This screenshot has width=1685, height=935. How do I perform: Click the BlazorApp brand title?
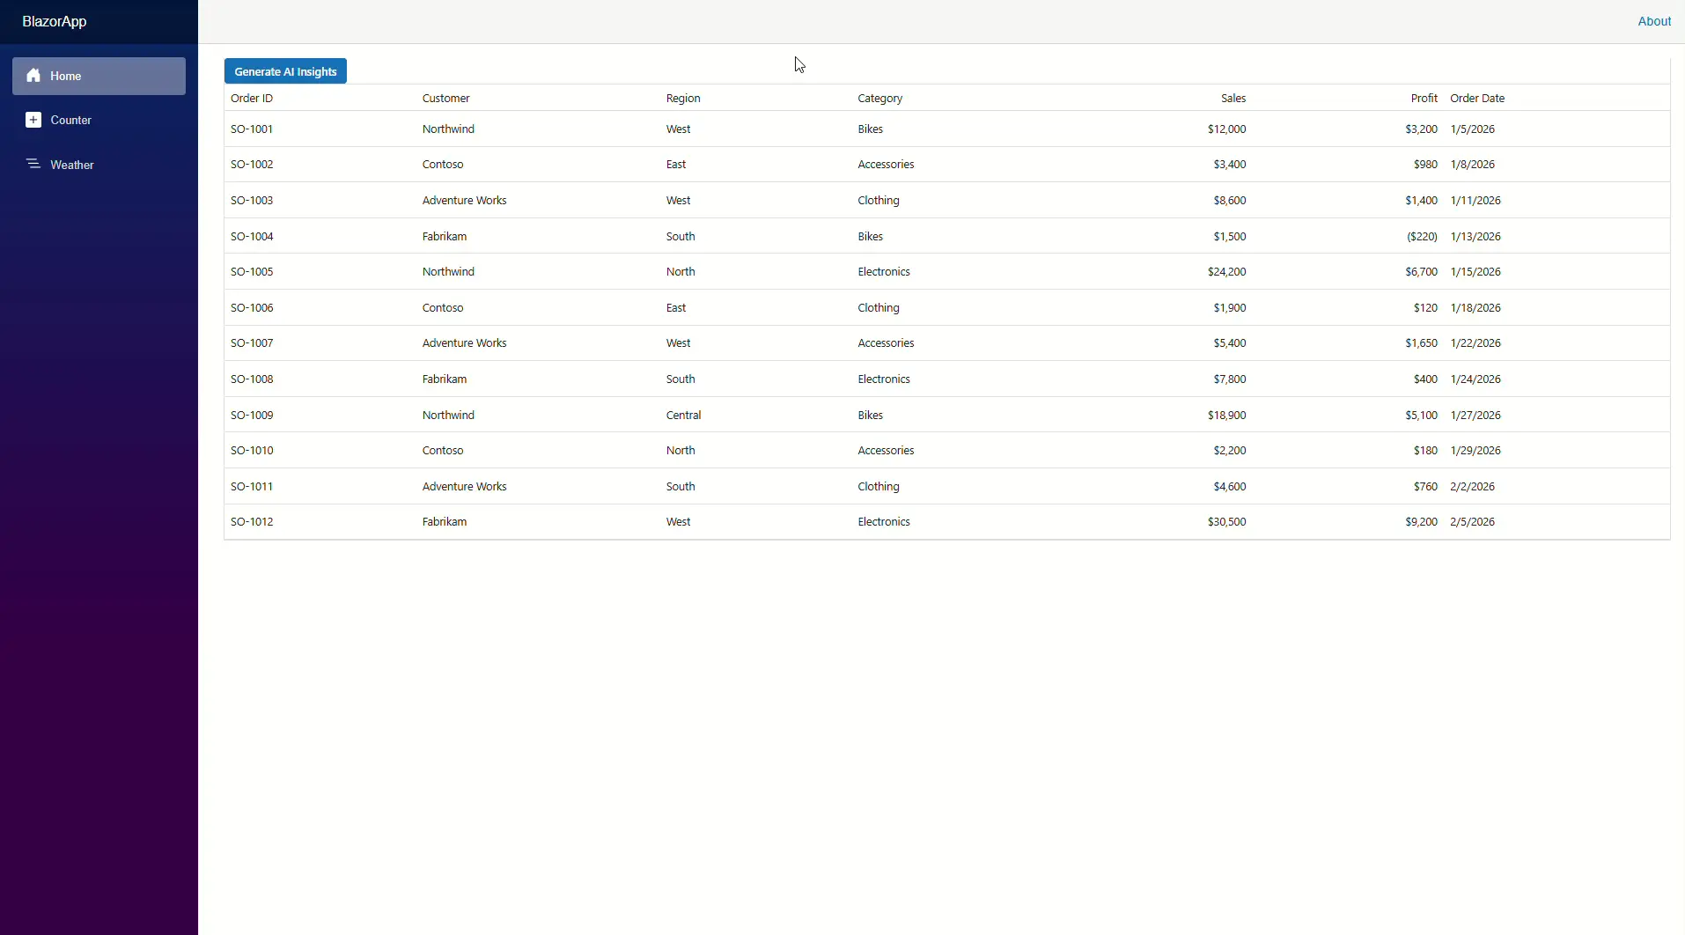pyautogui.click(x=55, y=21)
